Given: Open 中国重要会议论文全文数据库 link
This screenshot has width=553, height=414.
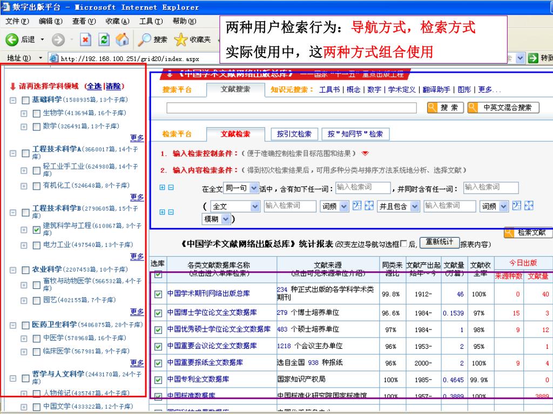Looking at the screenshot, I should pyautogui.click(x=212, y=346).
